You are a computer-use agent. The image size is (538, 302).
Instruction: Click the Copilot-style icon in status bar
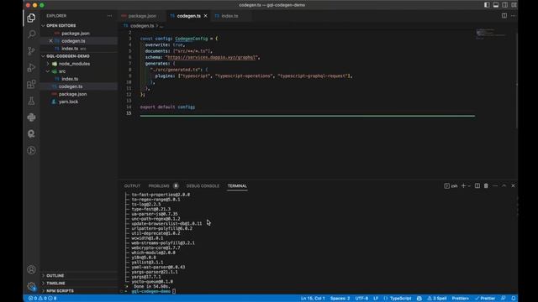419,299
